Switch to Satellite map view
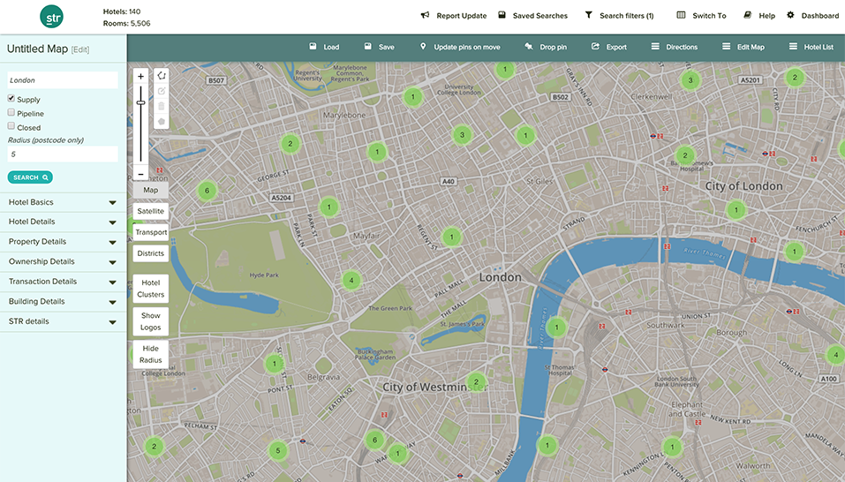 (x=150, y=211)
